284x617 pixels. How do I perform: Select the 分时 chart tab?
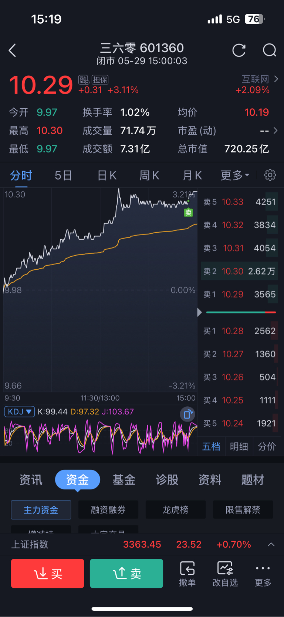tap(21, 175)
